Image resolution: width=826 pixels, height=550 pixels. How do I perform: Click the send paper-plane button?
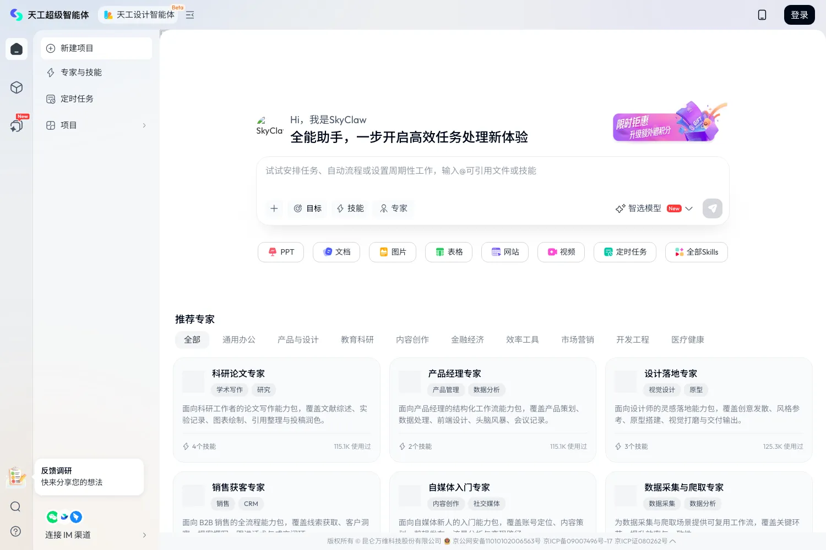pos(712,208)
